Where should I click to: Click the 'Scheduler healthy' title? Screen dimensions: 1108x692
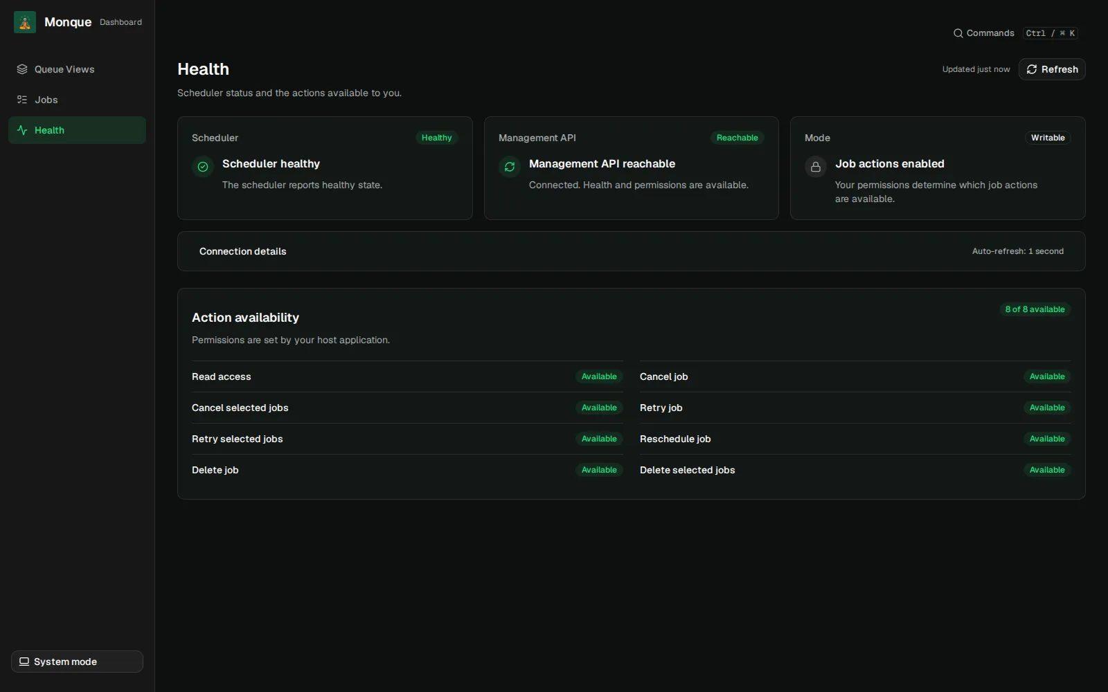coord(271,164)
